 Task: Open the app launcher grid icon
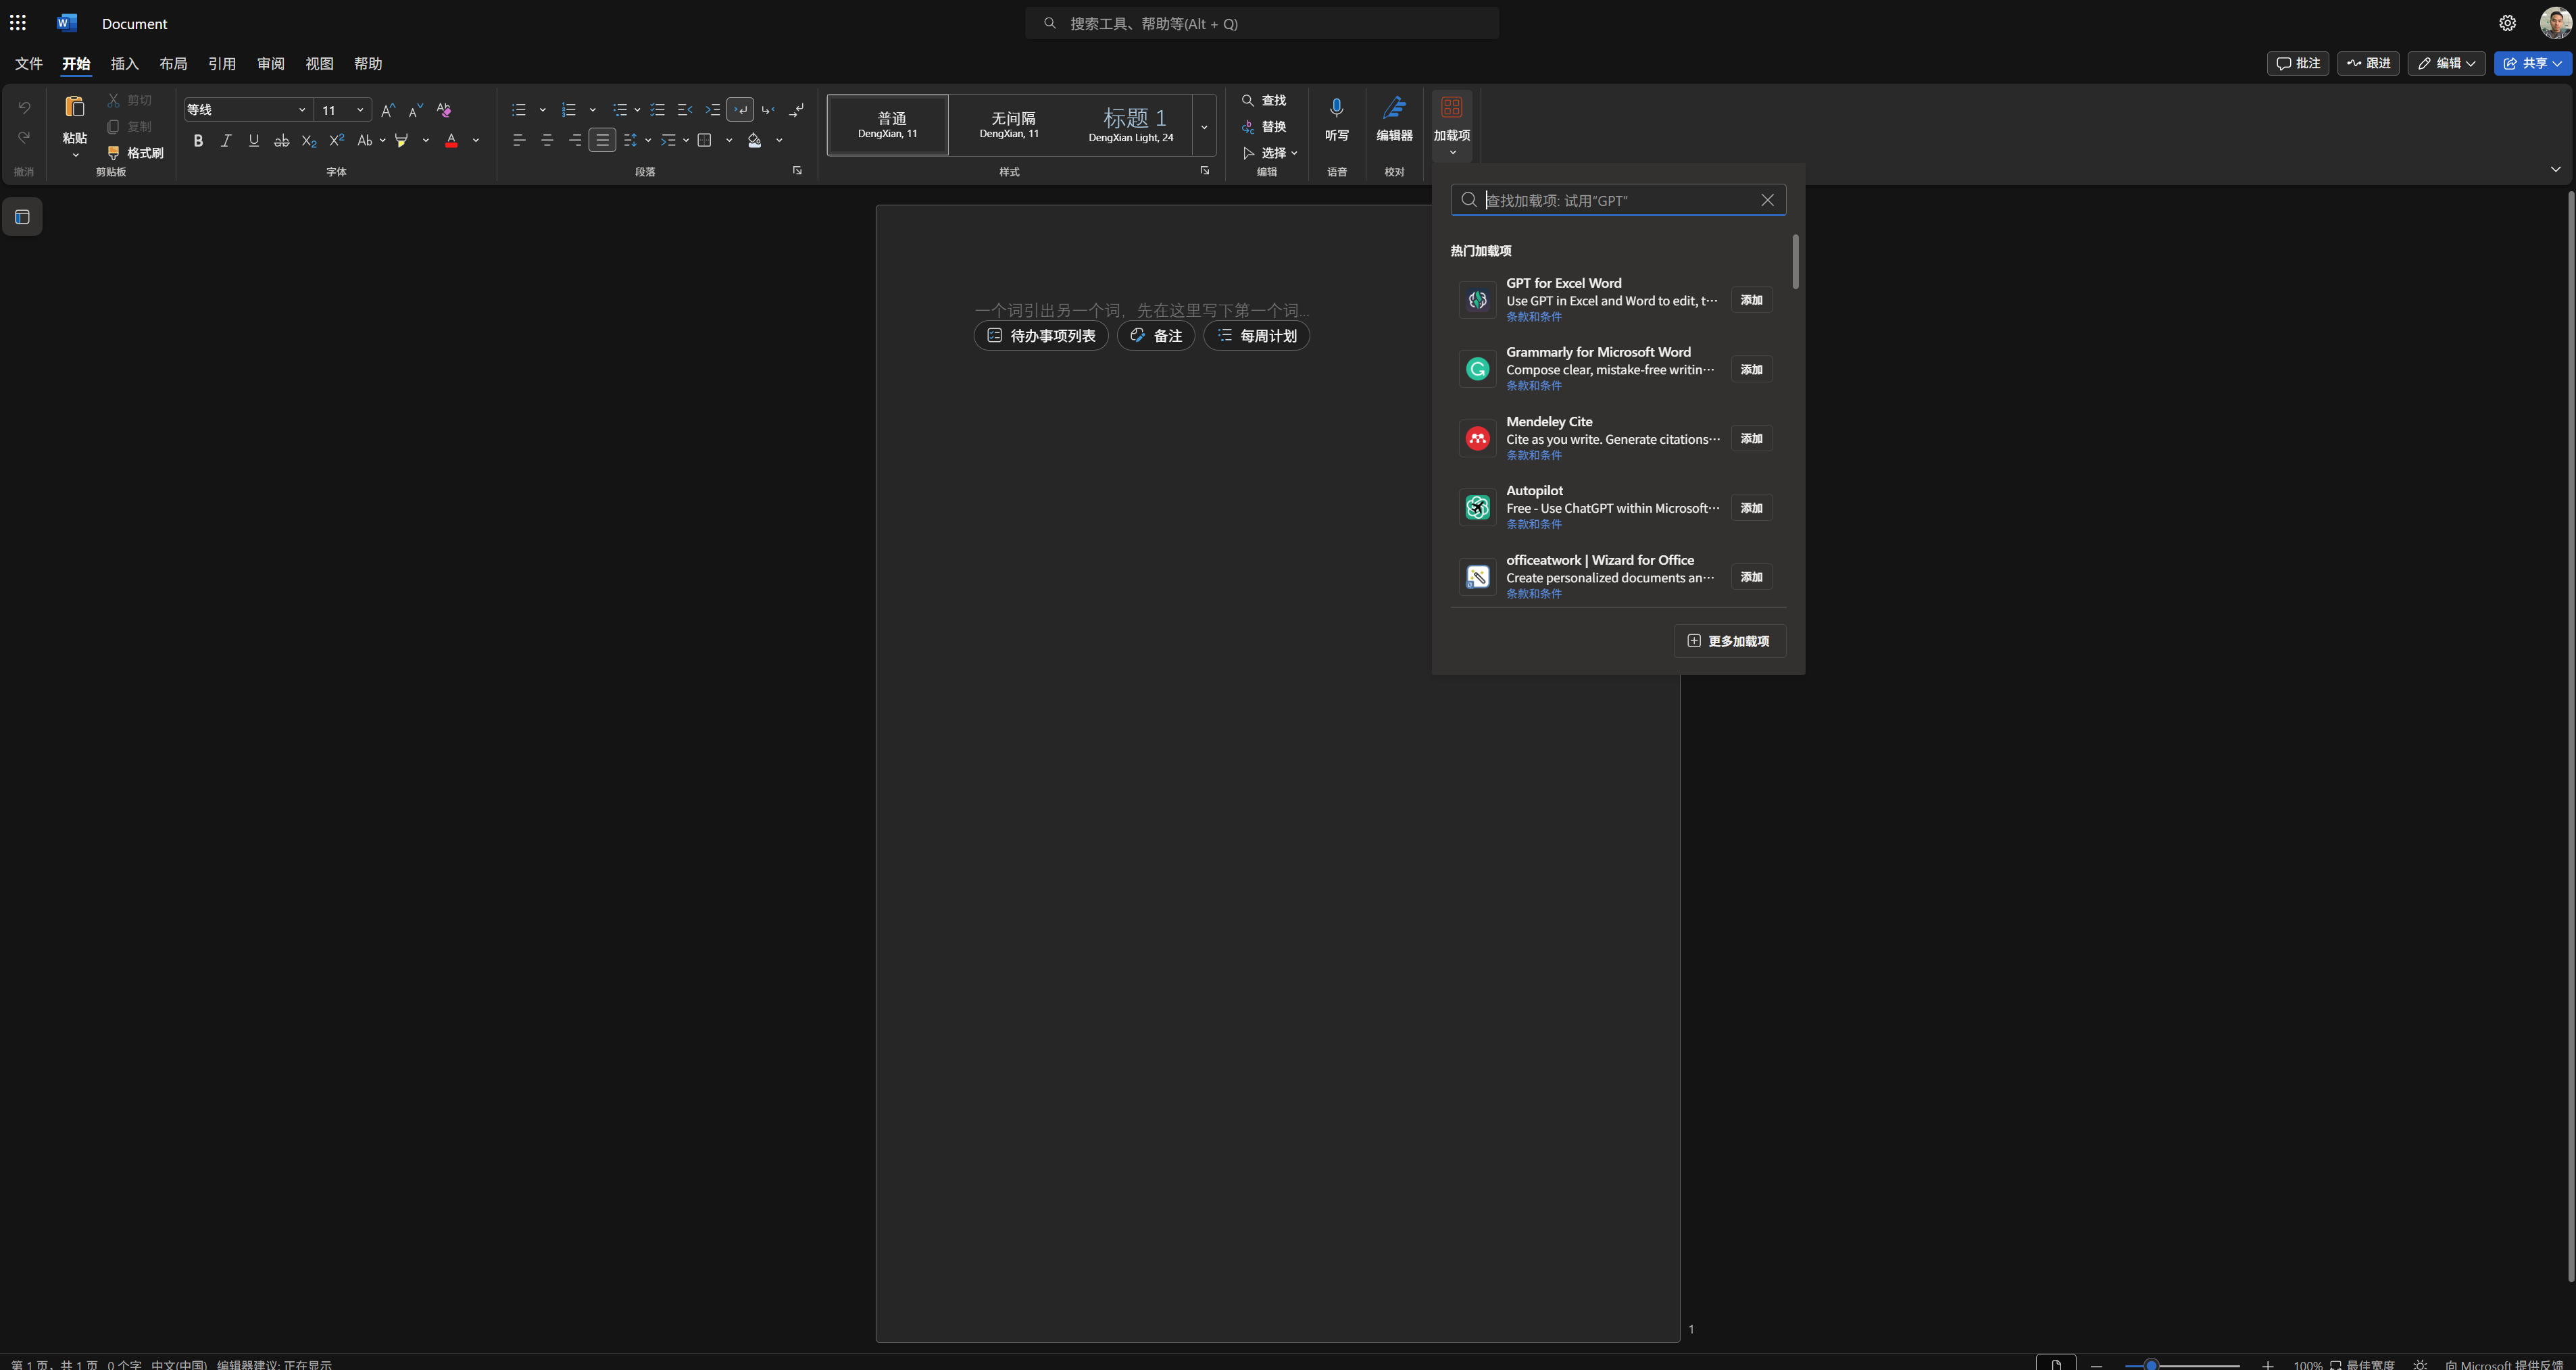point(18,23)
